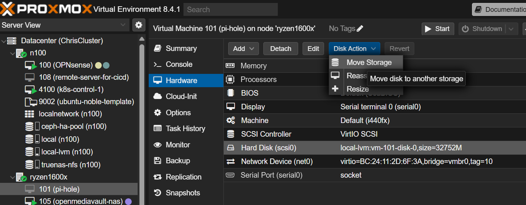Image resolution: width=526 pixels, height=205 pixels.
Task: Click the truenas-nfs storage icon
Action: (32, 165)
